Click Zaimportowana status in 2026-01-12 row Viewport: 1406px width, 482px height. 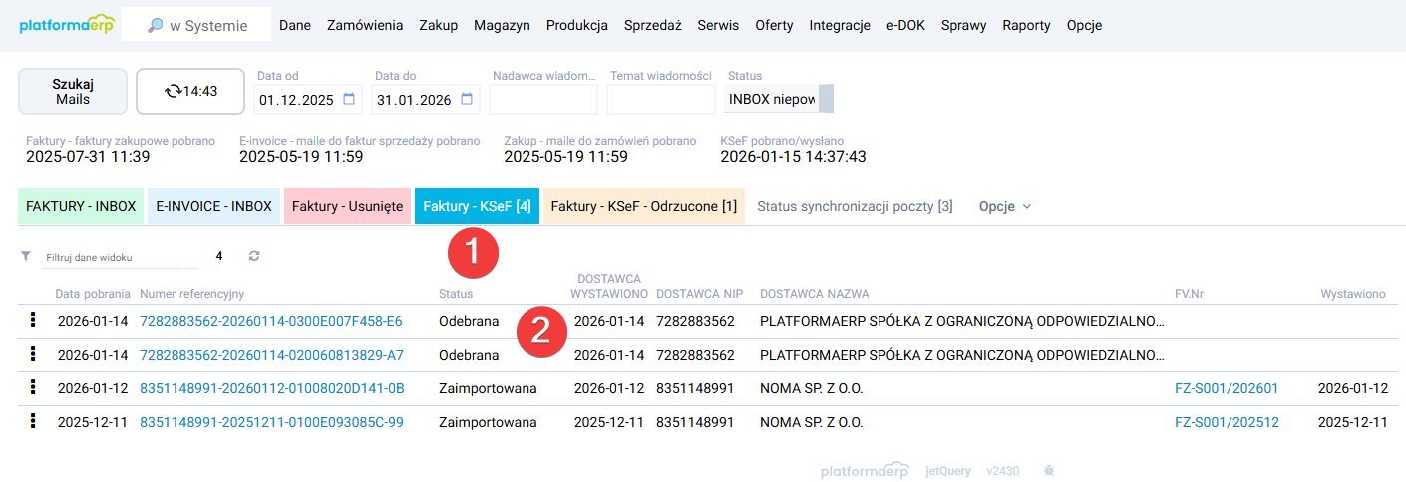coord(488,388)
